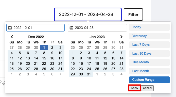Viewport: 176px width, 97px height.
Task: Focus the 2023-04-28 end date field
Action: point(97,28)
